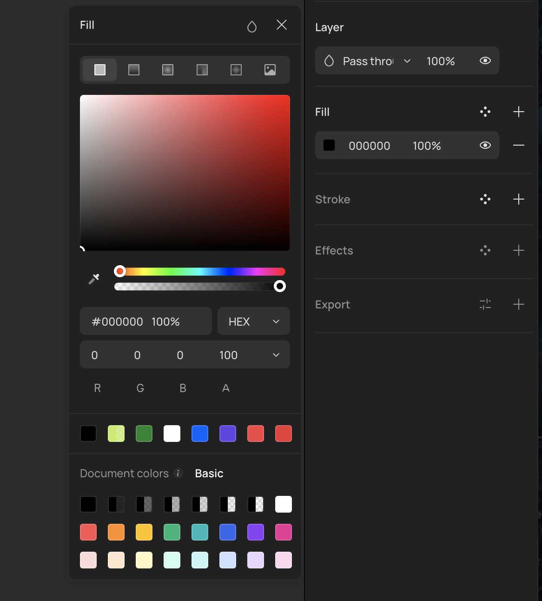Expand RGBA color model chevron
The image size is (542, 601).
point(276,355)
